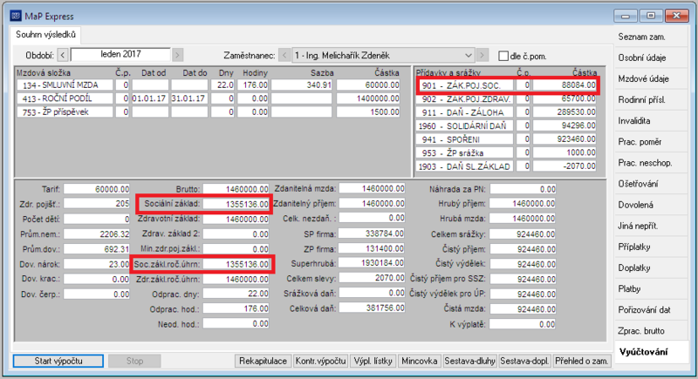Click Přehled o zam. button
The width and height of the screenshot is (698, 379).
[581, 361]
